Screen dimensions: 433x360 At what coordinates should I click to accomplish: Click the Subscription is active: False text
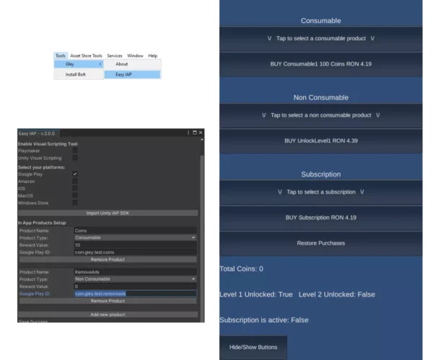coord(263,320)
